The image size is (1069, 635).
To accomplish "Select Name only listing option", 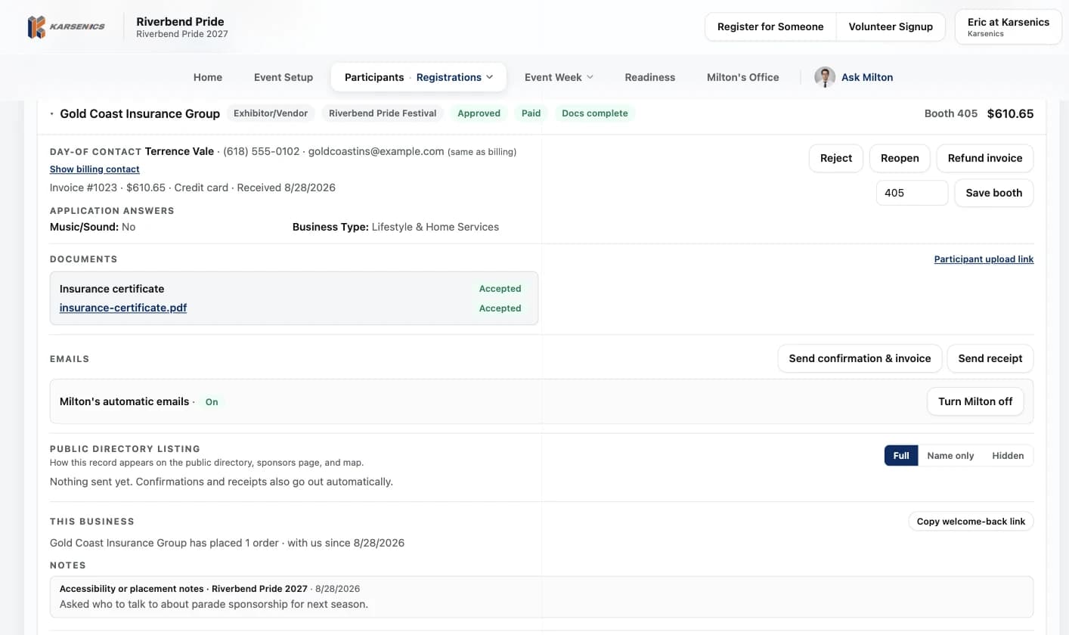I will [950, 456].
